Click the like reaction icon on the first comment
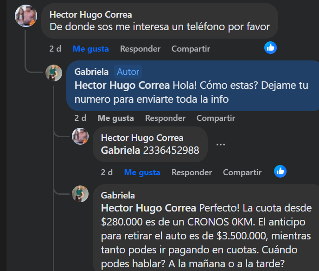The height and width of the screenshot is (271, 319). pos(270,47)
